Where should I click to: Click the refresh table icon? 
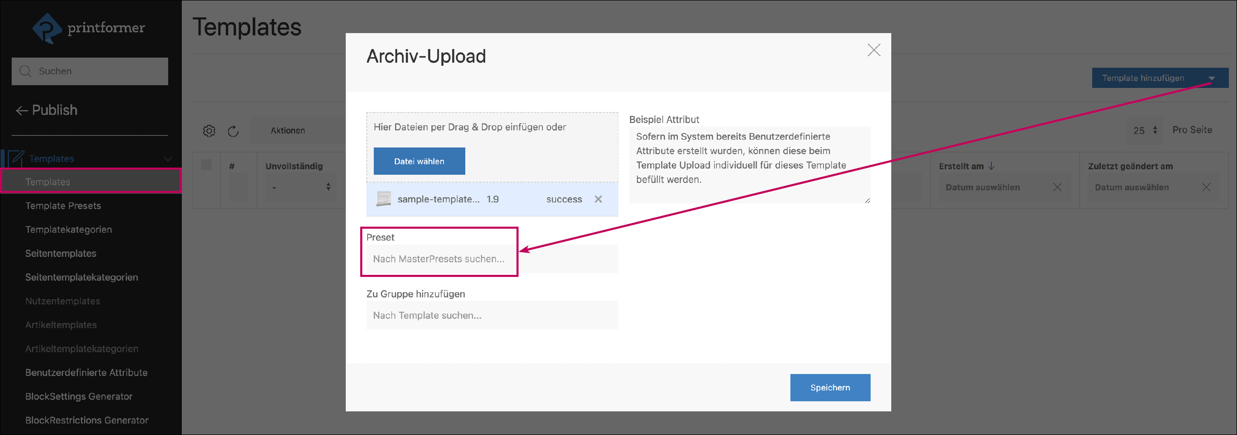pos(233,131)
